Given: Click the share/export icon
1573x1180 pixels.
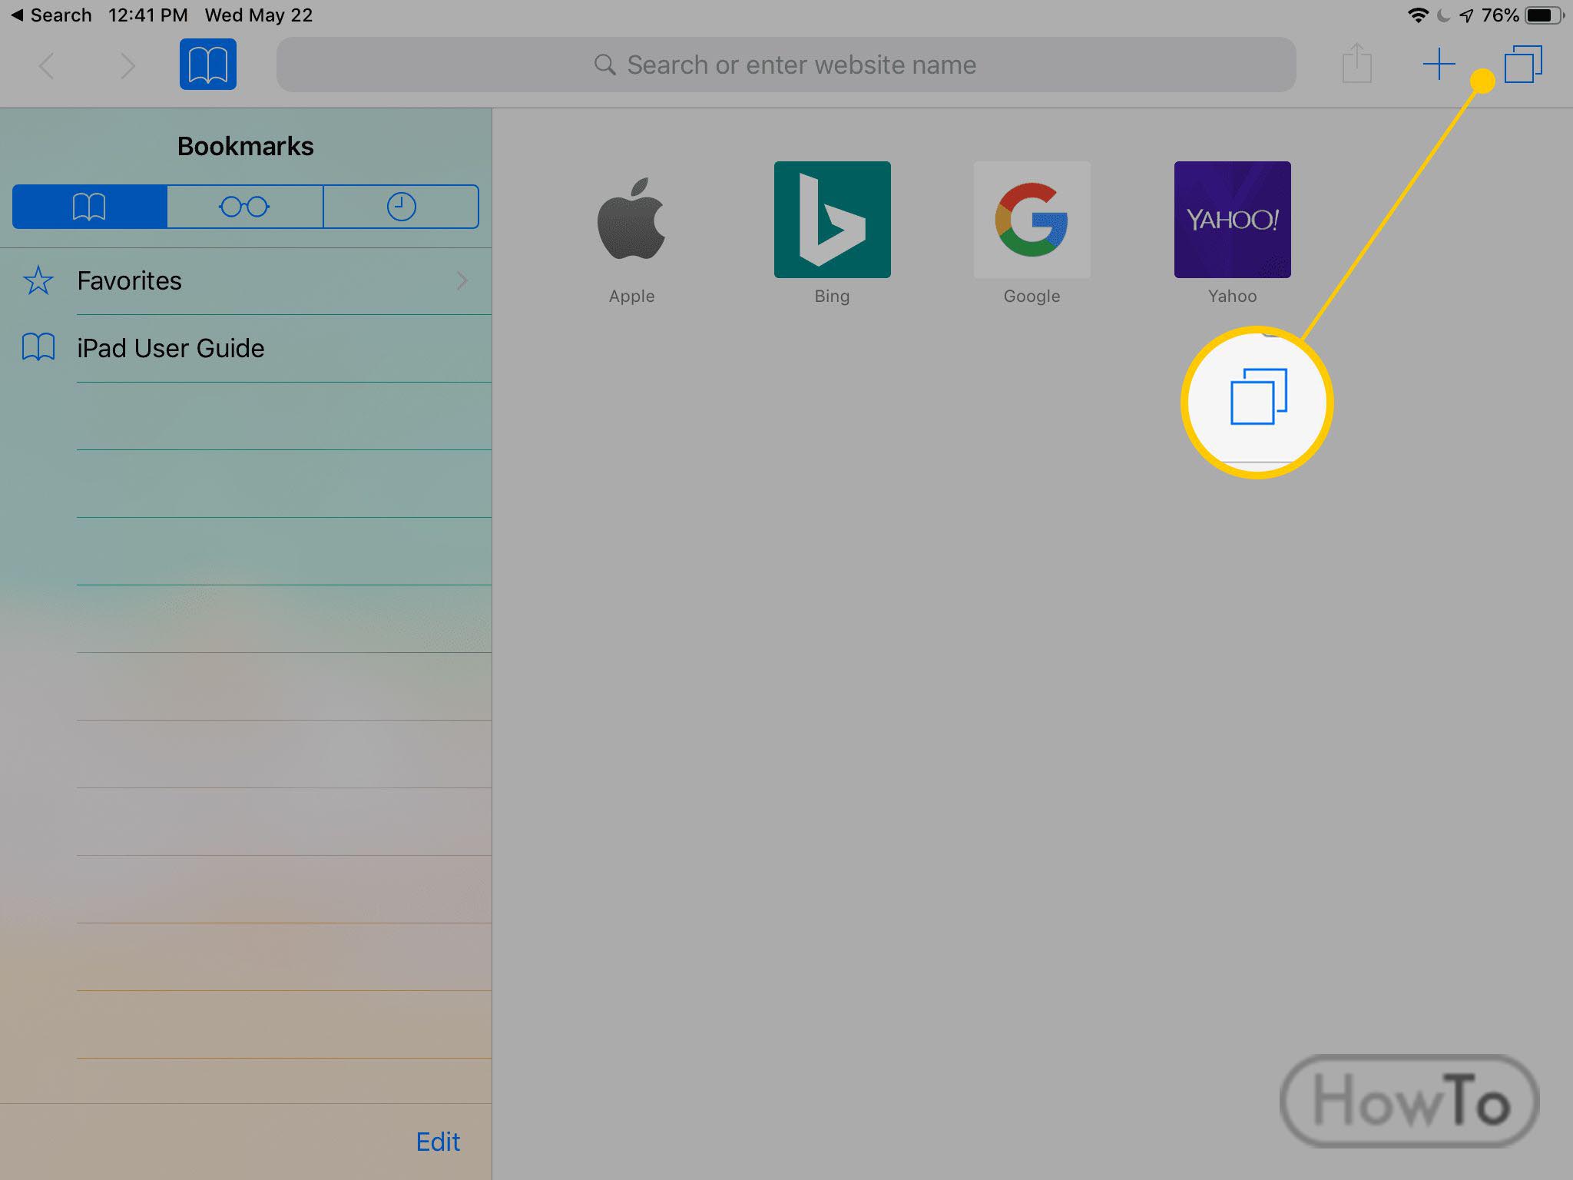Looking at the screenshot, I should coord(1356,63).
